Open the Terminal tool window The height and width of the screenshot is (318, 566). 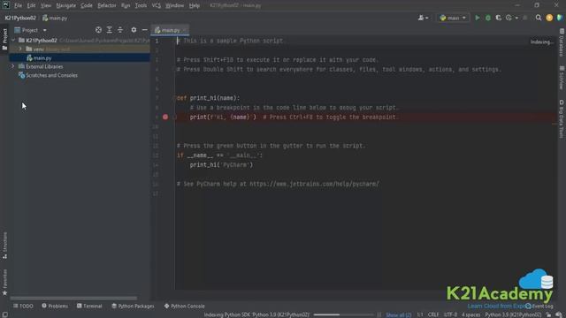(x=89, y=306)
